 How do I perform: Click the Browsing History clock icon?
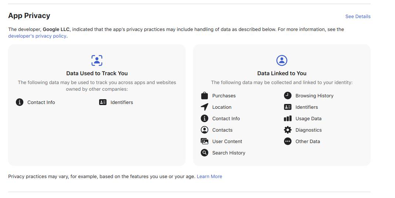pos(288,95)
